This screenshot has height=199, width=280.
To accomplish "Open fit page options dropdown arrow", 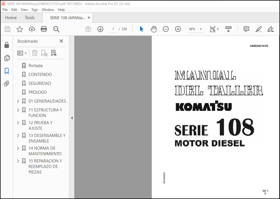I will point(218,29).
